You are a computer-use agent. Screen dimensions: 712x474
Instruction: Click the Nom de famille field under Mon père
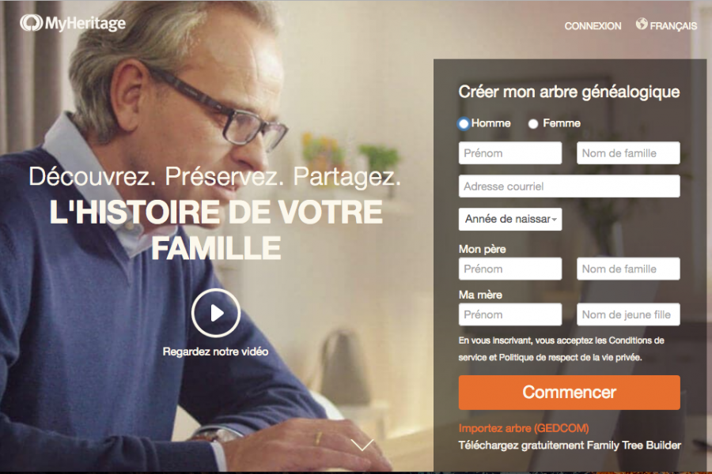628,269
